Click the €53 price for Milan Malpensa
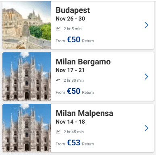Screen dimensions: 156x155 click(x=73, y=143)
